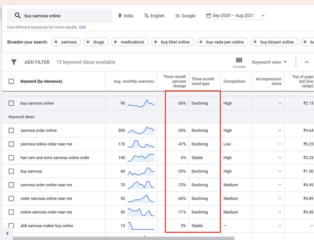
Task: Check samosa order online near me checkbox
Action: [x=11, y=185]
